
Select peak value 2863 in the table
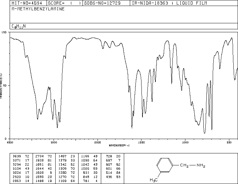pyautogui.click(x=17, y=181)
